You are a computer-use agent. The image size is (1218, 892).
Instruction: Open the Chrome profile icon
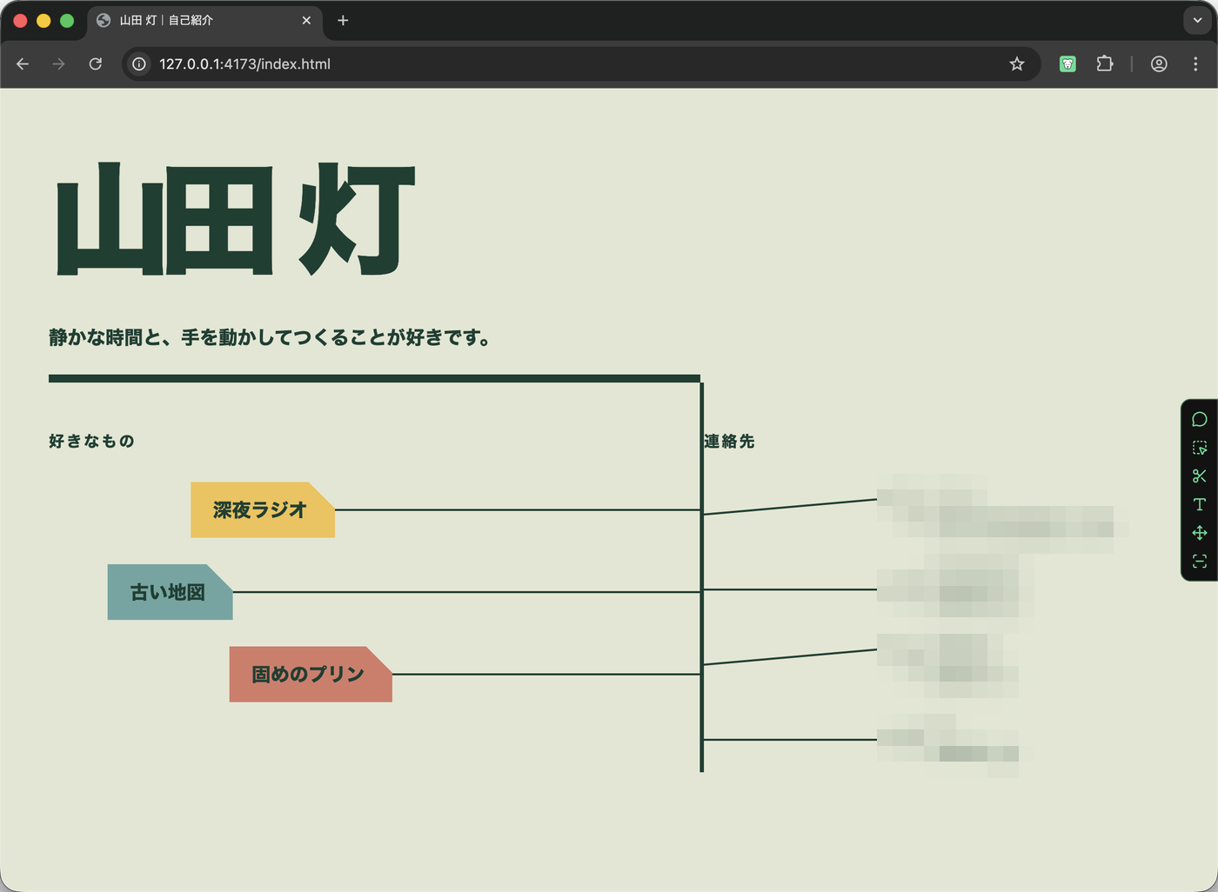tap(1159, 63)
